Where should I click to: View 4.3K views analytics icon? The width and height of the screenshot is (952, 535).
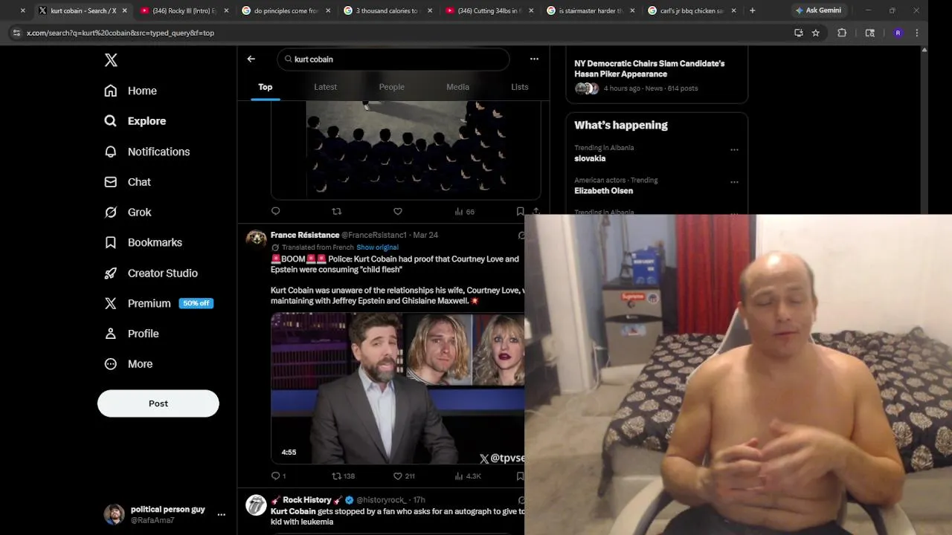pos(468,476)
